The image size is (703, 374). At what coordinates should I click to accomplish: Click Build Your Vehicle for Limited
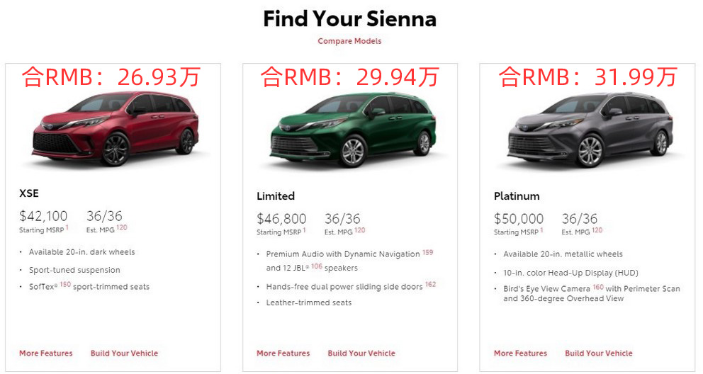point(361,353)
